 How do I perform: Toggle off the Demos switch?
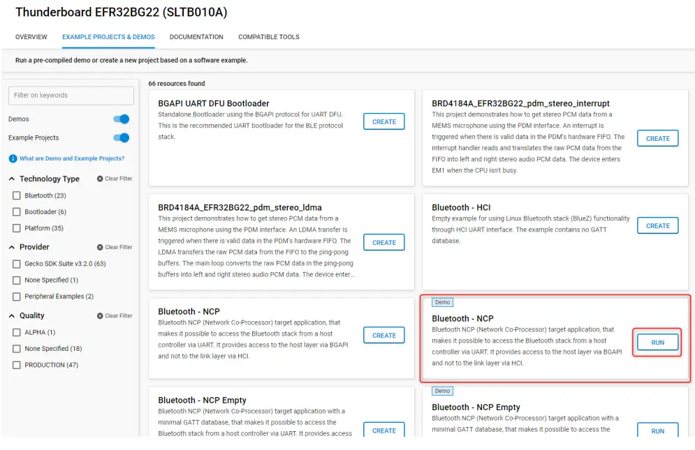click(120, 119)
